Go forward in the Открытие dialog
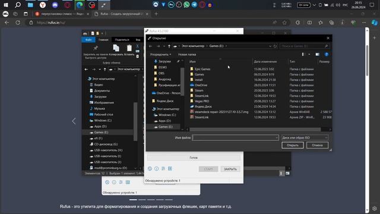The width and height of the screenshot is (380, 214). pos(158,46)
